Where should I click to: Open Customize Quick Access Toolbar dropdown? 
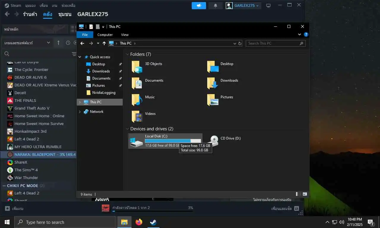tap(103, 27)
